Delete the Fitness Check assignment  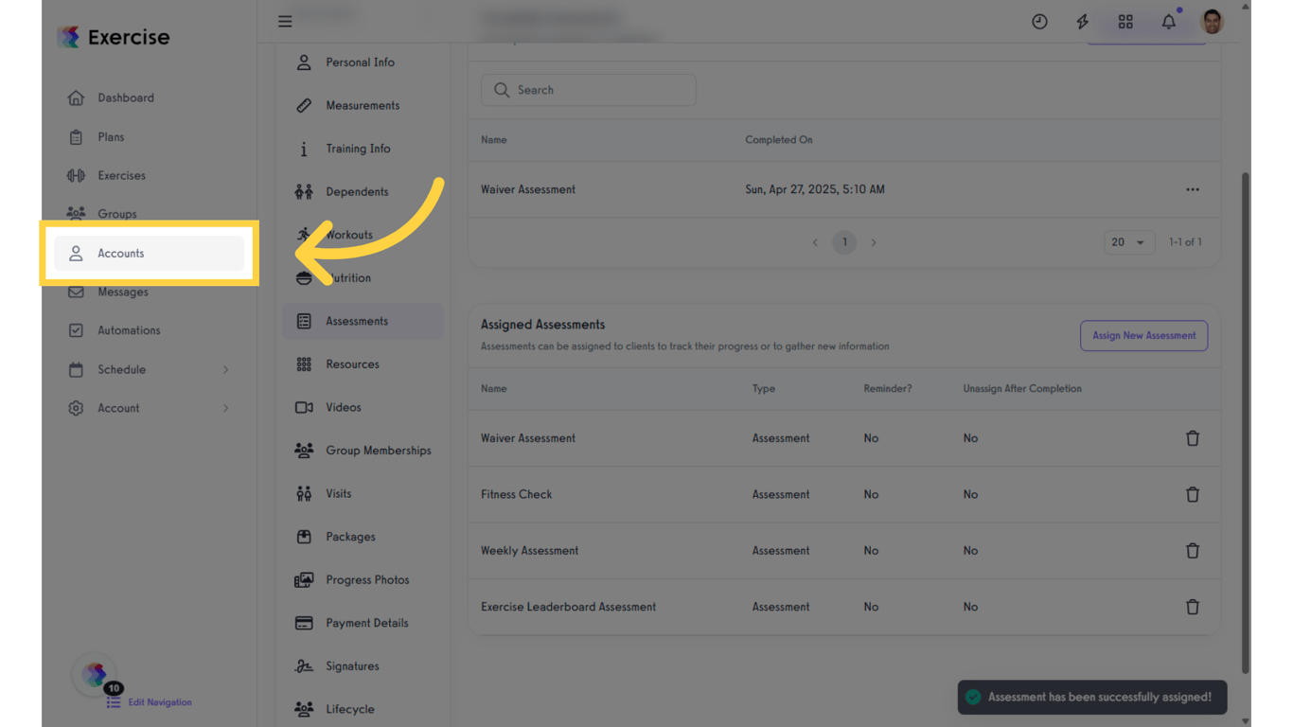pyautogui.click(x=1192, y=494)
